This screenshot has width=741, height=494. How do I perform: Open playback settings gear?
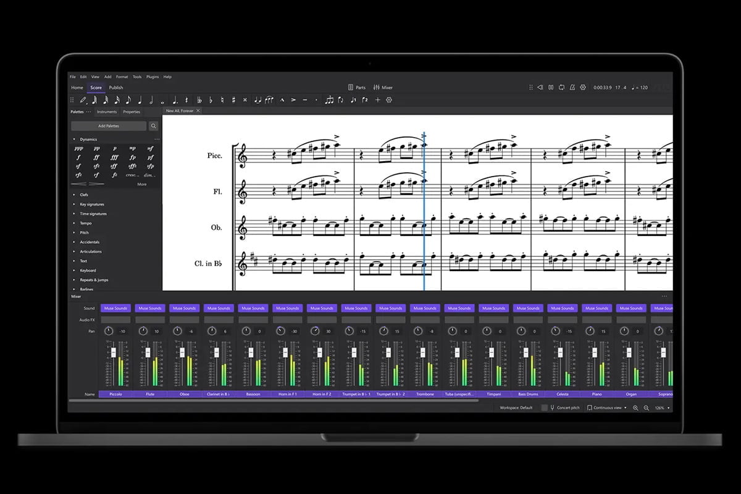[x=583, y=88]
